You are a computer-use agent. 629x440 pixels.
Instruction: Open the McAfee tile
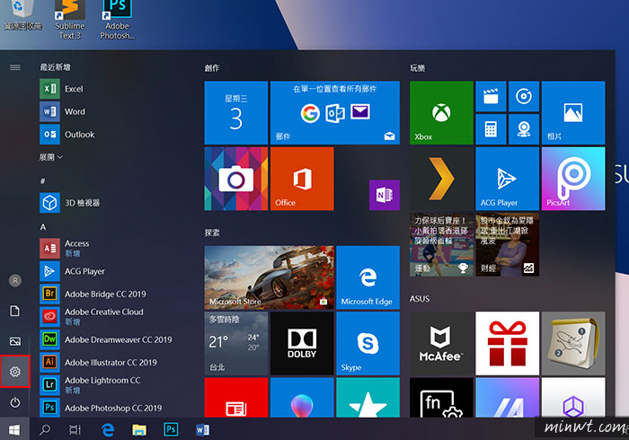click(x=441, y=343)
